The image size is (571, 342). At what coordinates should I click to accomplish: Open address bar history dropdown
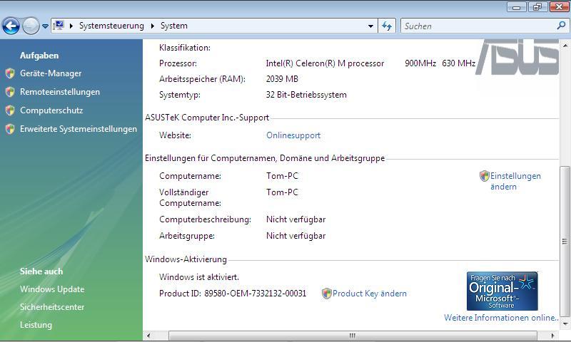tap(370, 26)
